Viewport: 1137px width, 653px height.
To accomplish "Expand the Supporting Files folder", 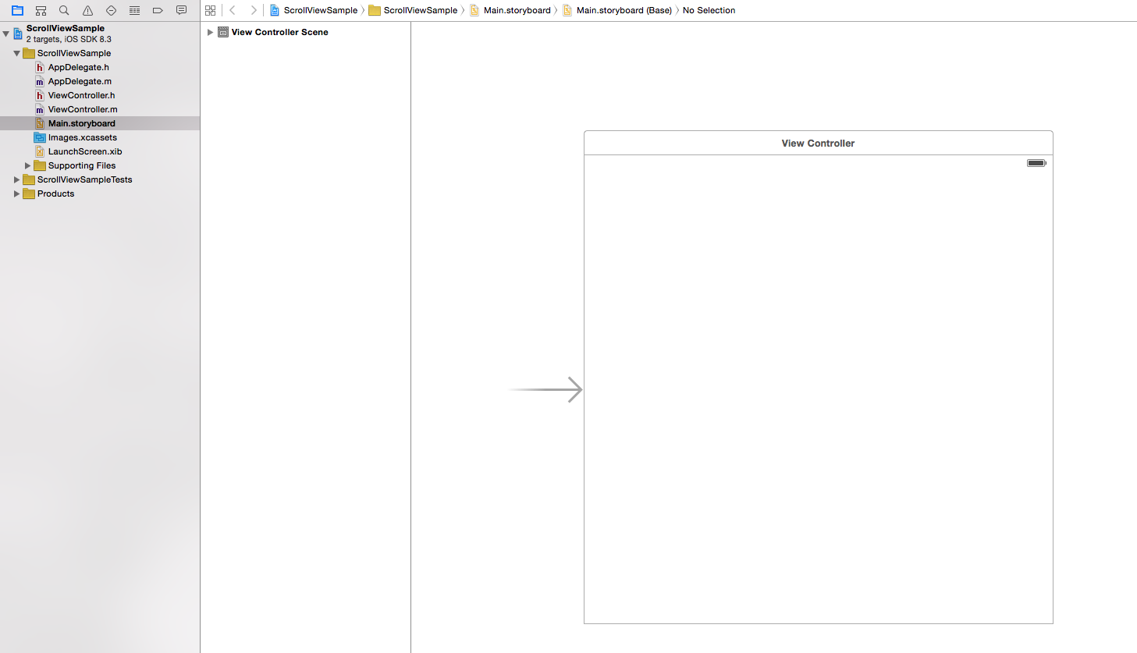I will click(27, 165).
